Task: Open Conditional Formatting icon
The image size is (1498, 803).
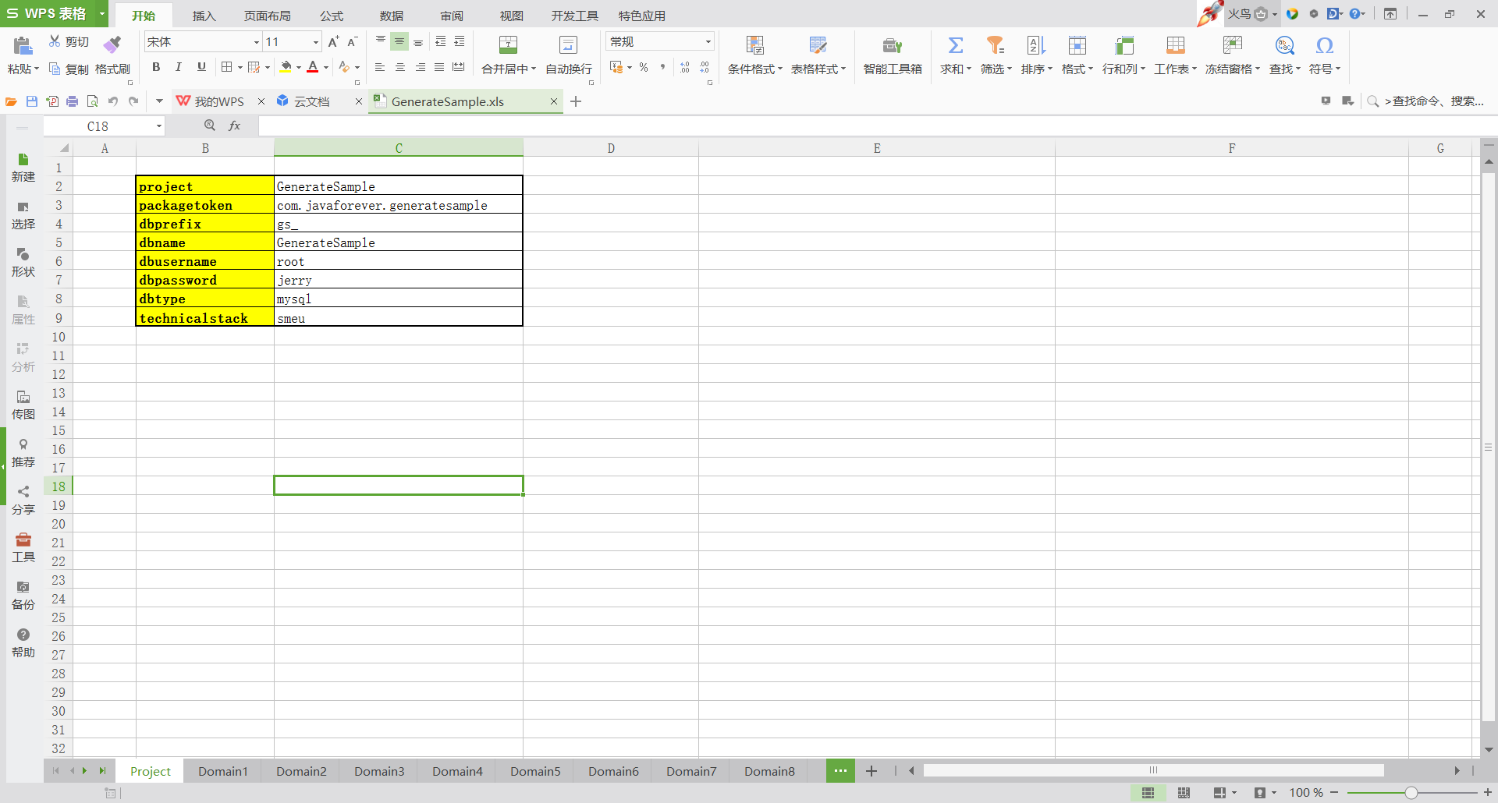Action: 754,44
